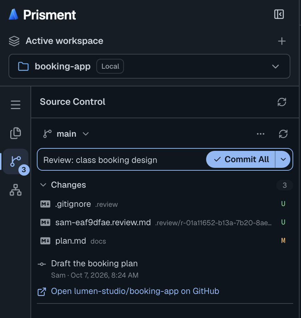Click commit date Oct 7, 2026, 8:24 AM
The height and width of the screenshot is (318, 301).
point(104,275)
